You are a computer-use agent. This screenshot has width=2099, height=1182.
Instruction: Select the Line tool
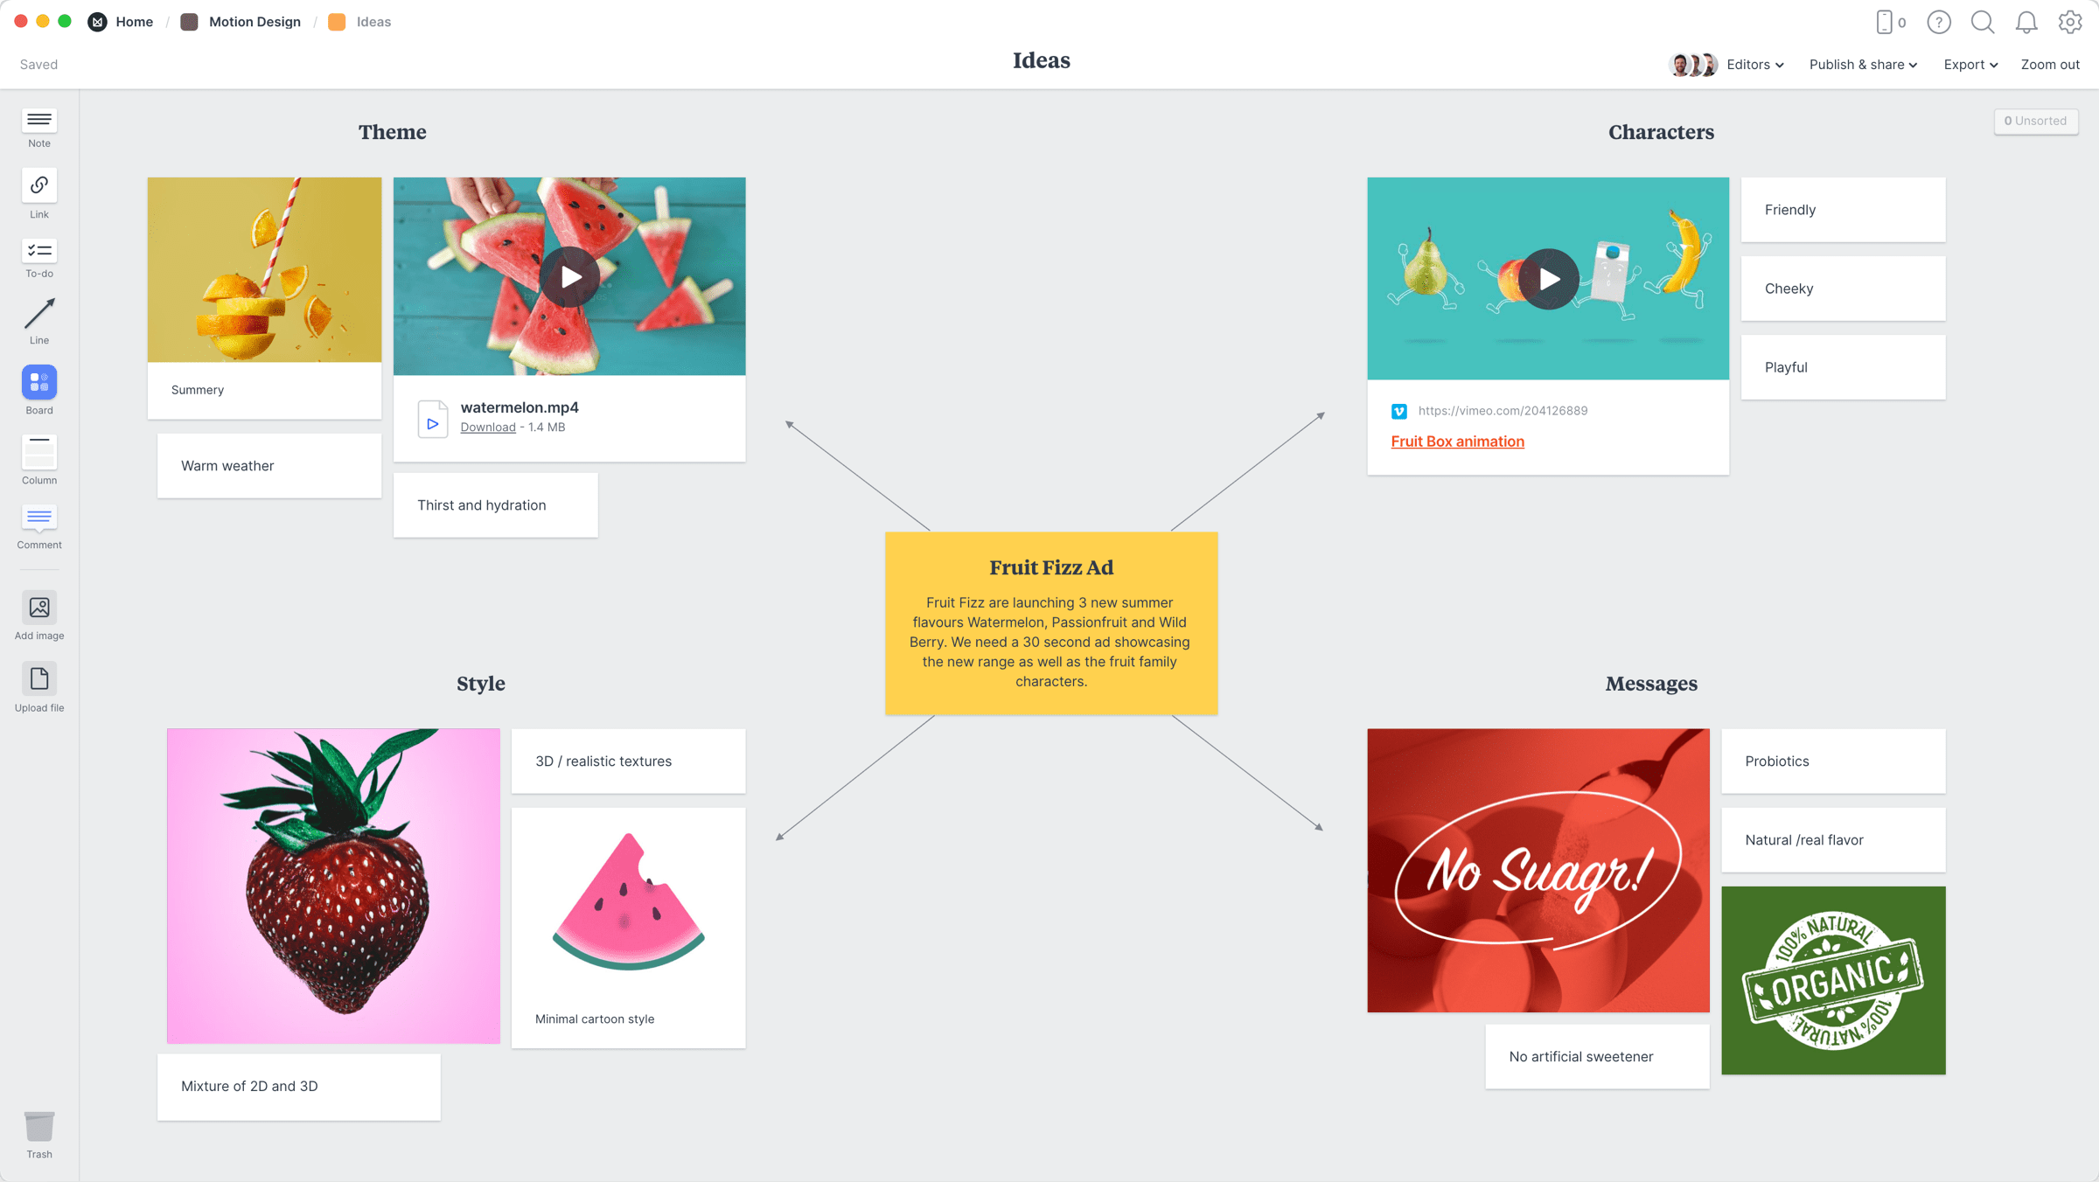39,320
